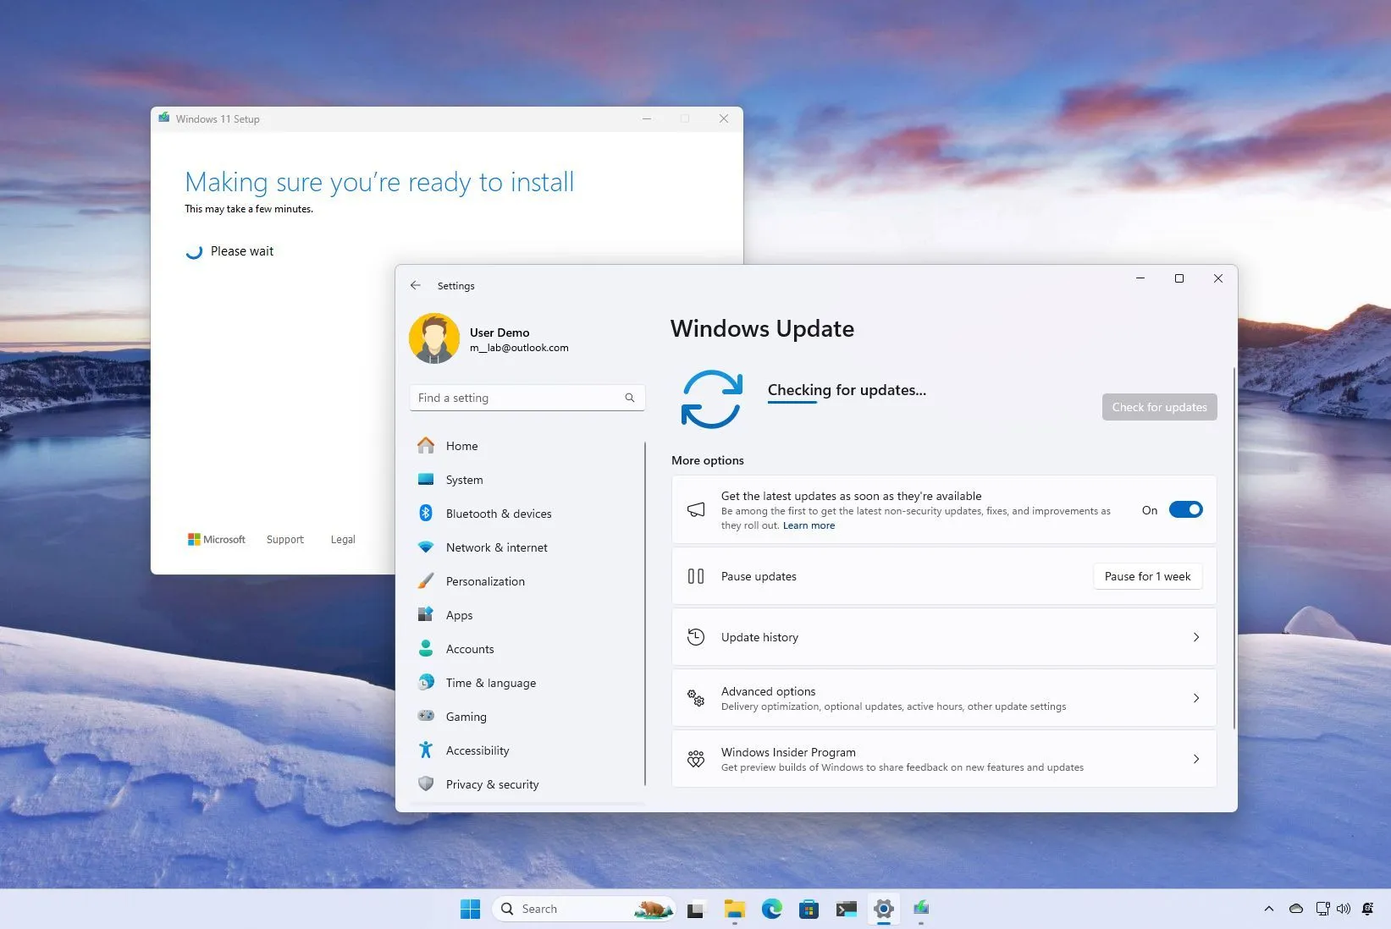The width and height of the screenshot is (1391, 929).
Task: Select Home in Settings navigation
Action: pos(527,446)
